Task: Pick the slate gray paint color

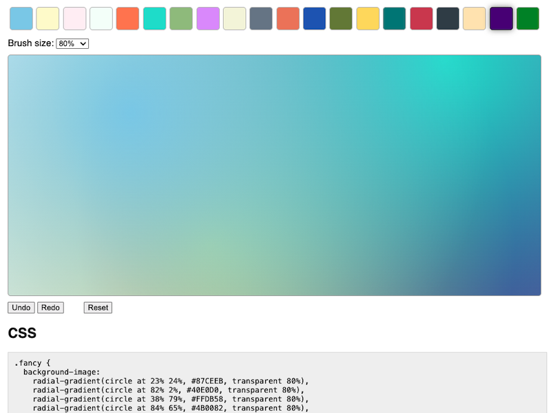Action: coord(261,19)
